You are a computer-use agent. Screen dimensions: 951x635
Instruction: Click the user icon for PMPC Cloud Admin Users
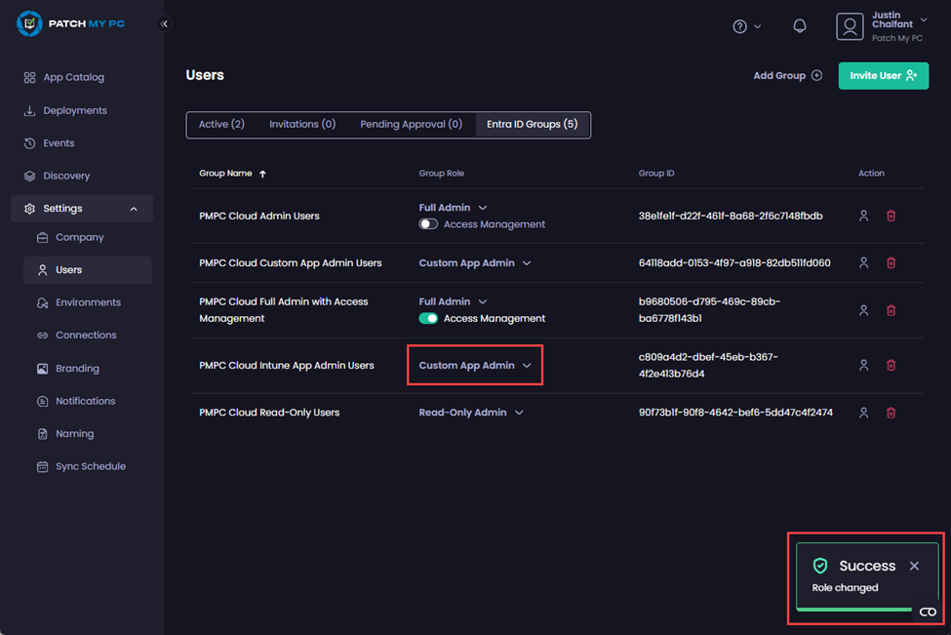click(863, 216)
